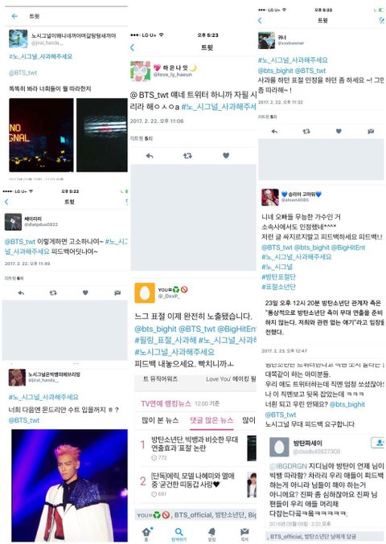Tap back chevron in middle tweet header
Image resolution: width=386 pixels, height=544 pixels.
click(x=132, y=47)
